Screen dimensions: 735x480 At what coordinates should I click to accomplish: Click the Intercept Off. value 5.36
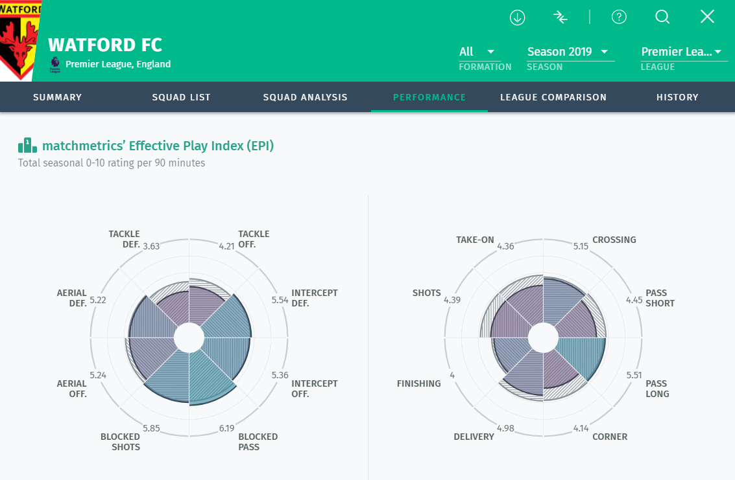(280, 375)
